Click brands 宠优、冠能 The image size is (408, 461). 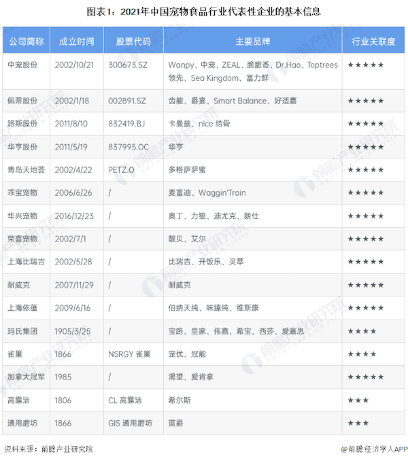pyautogui.click(x=187, y=354)
